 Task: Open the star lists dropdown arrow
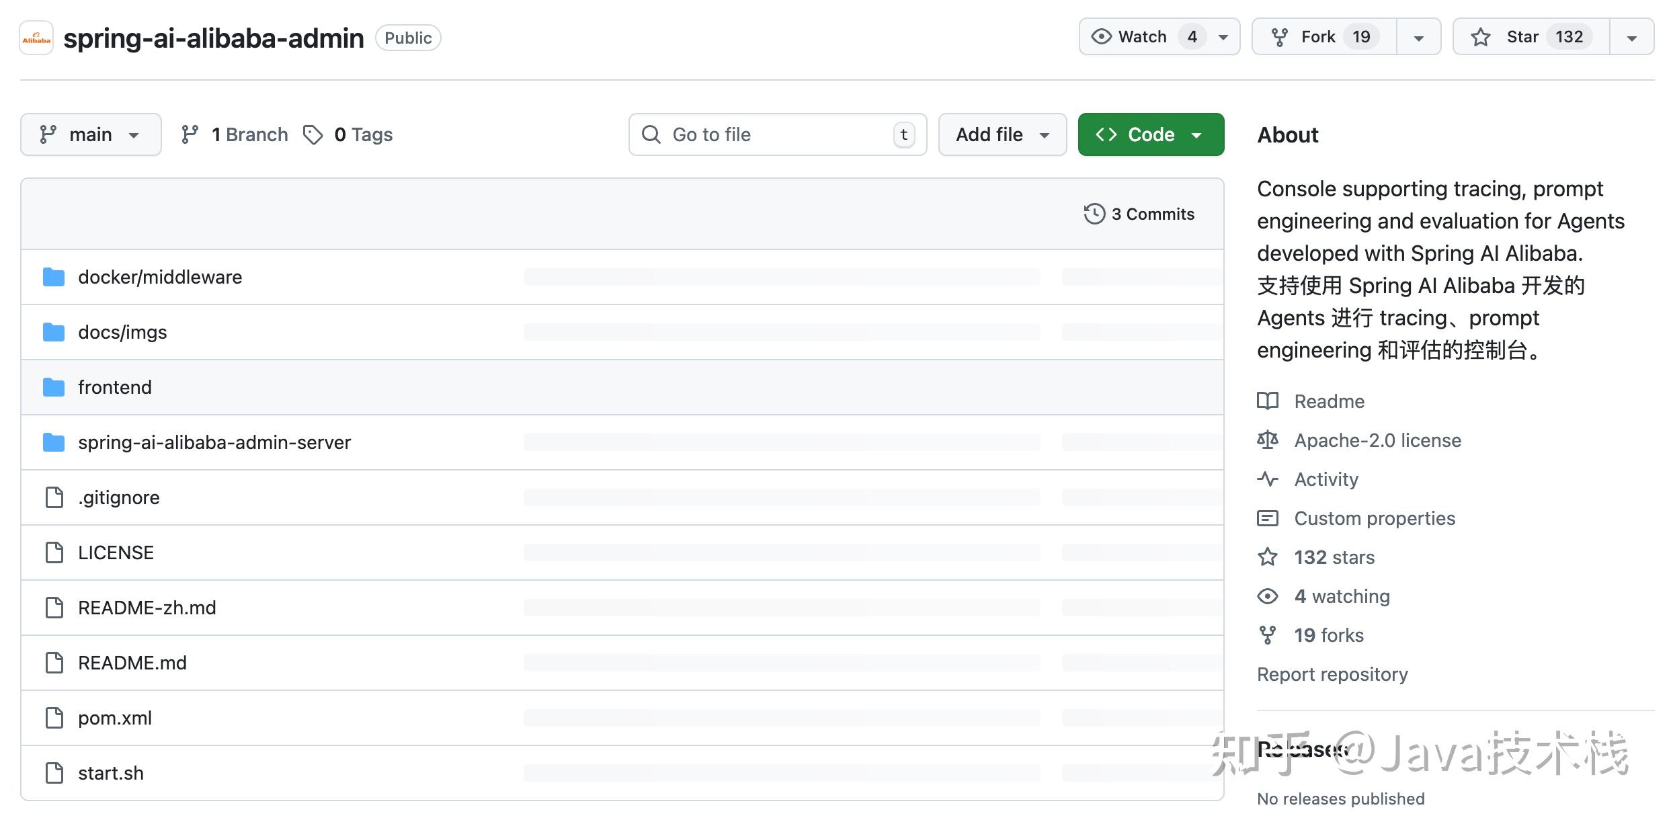(1632, 38)
